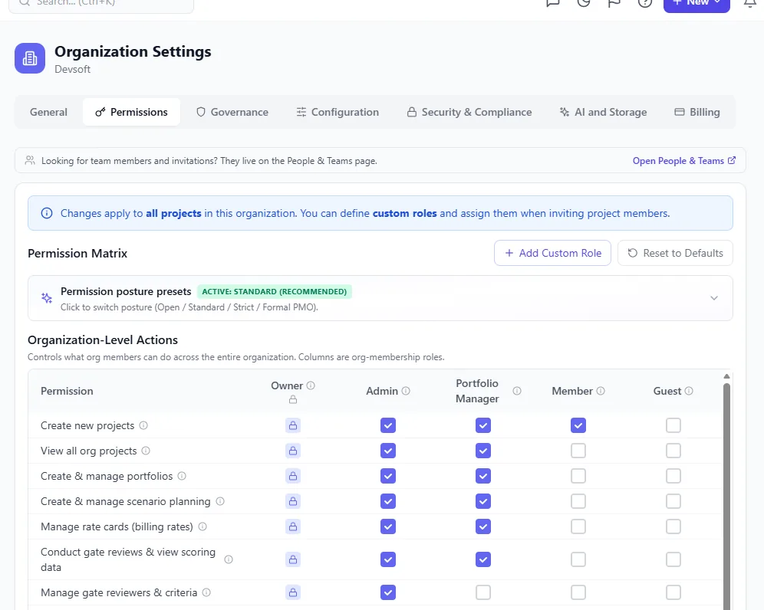
Task: Click Owner lock icon for Create new projects
Action: [x=293, y=425]
